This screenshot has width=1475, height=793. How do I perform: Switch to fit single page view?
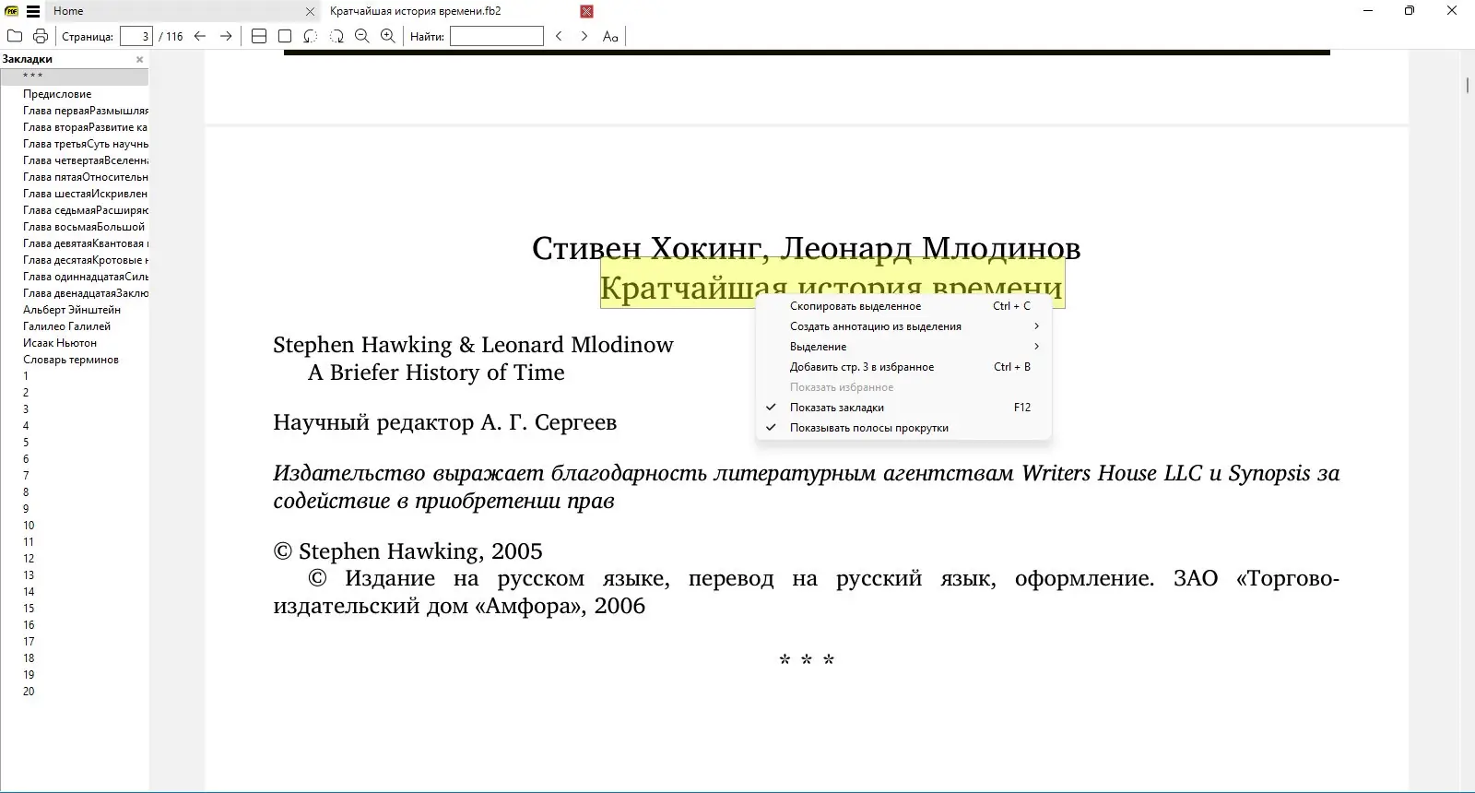285,36
